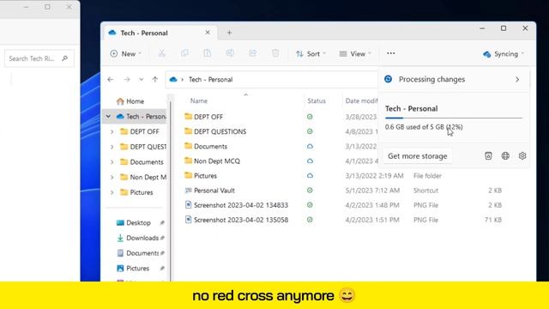Expand DEPT OFF in navigation tree
549x309 pixels.
(x=112, y=131)
